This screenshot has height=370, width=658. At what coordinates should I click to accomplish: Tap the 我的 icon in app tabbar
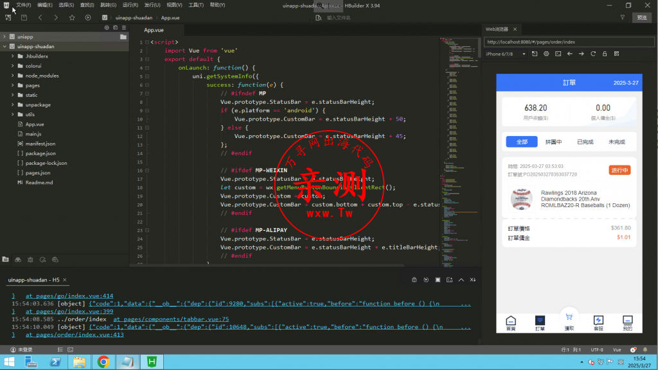[627, 323]
